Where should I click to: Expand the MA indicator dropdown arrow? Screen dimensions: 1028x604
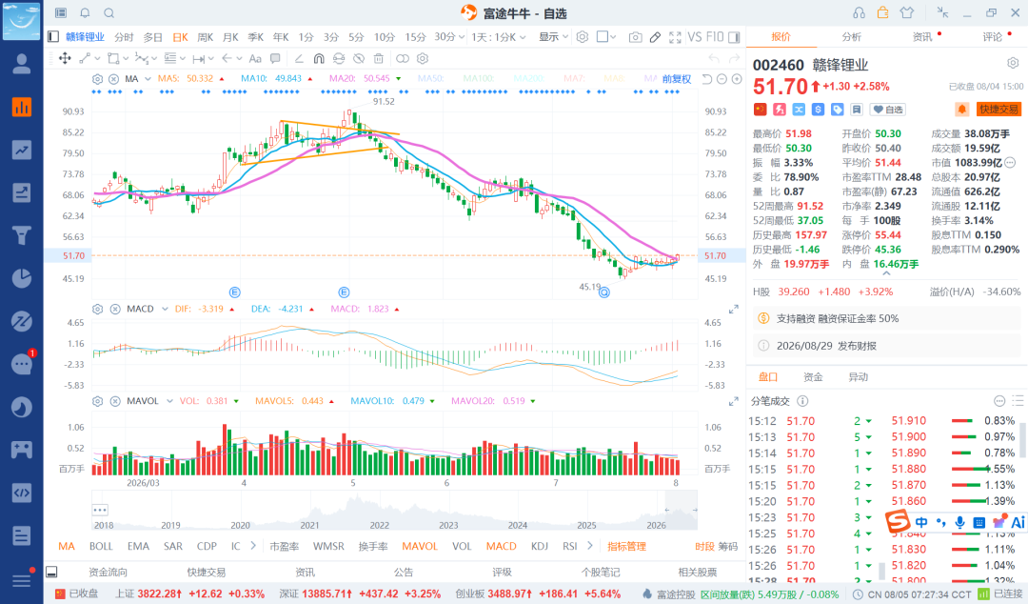tap(148, 79)
